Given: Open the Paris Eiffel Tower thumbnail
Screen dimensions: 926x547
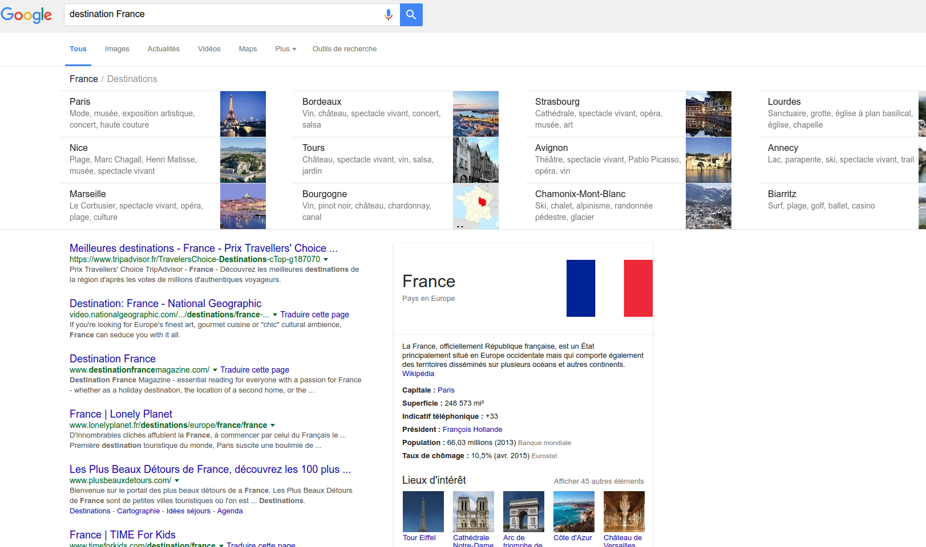Looking at the screenshot, I should [x=243, y=114].
